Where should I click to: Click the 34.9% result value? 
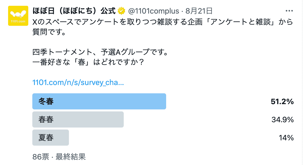click(283, 120)
